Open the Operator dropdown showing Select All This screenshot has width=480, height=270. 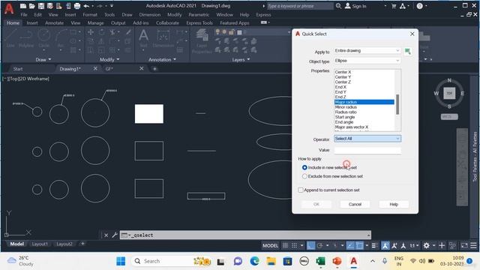(x=367, y=139)
